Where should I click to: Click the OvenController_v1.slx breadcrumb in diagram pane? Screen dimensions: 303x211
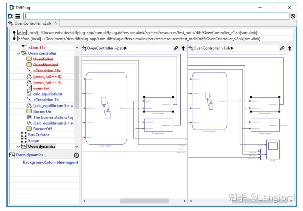pyautogui.click(x=212, y=48)
